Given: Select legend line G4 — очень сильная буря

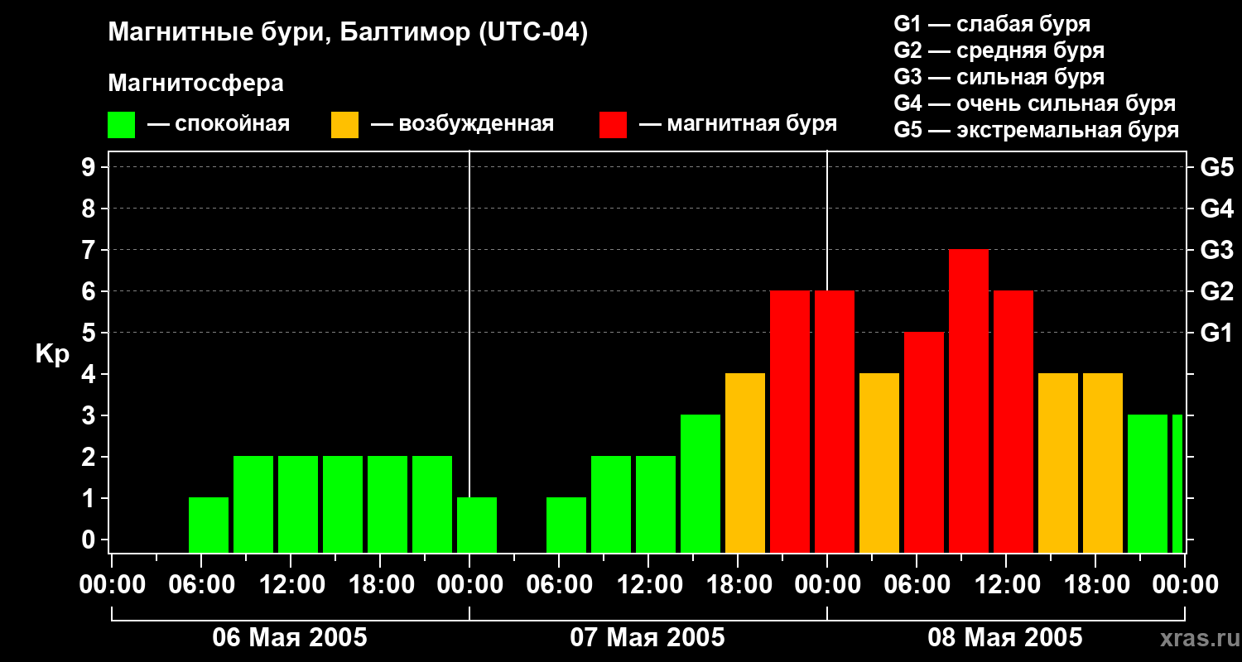Looking at the screenshot, I should pyautogui.click(x=1035, y=103).
